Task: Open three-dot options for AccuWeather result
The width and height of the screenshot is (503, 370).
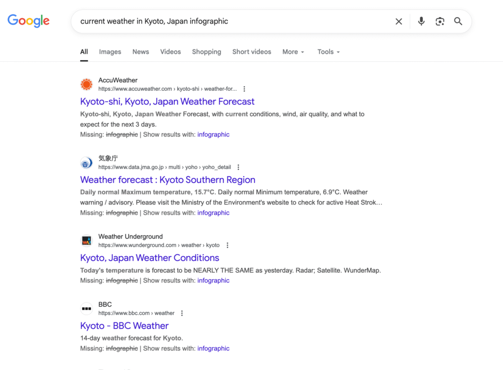Action: tap(244, 89)
